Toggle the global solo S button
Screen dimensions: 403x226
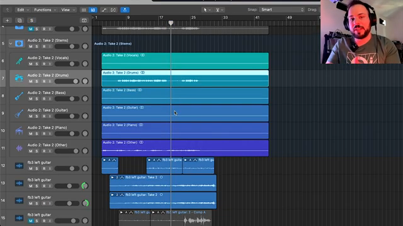point(31,21)
